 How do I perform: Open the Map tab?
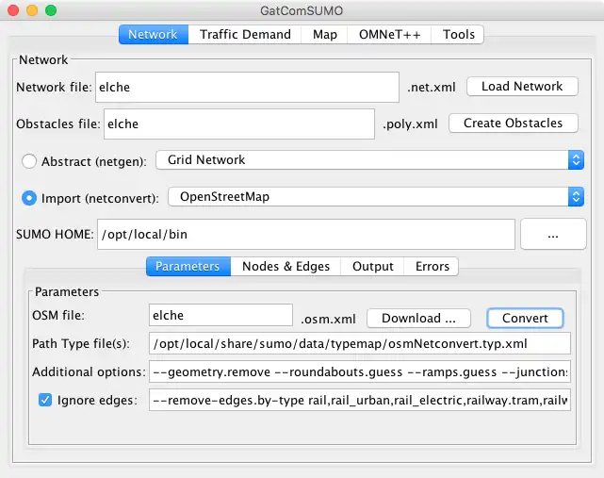coord(325,35)
